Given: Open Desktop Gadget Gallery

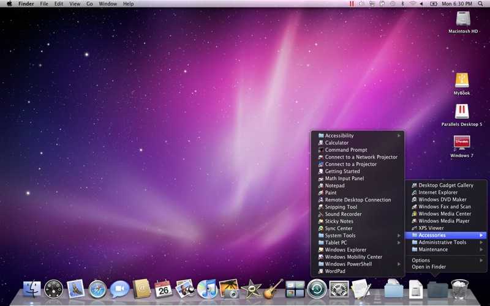Looking at the screenshot, I should (x=446, y=185).
